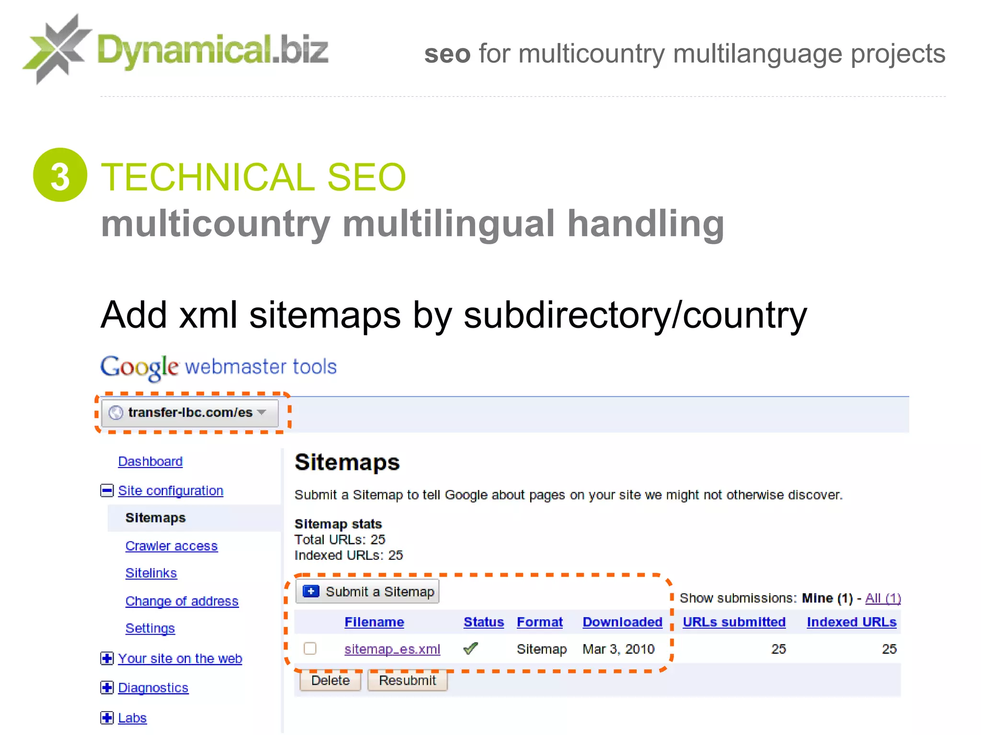This screenshot has height=735, width=981.
Task: Open the Labs link
Action: 132,718
